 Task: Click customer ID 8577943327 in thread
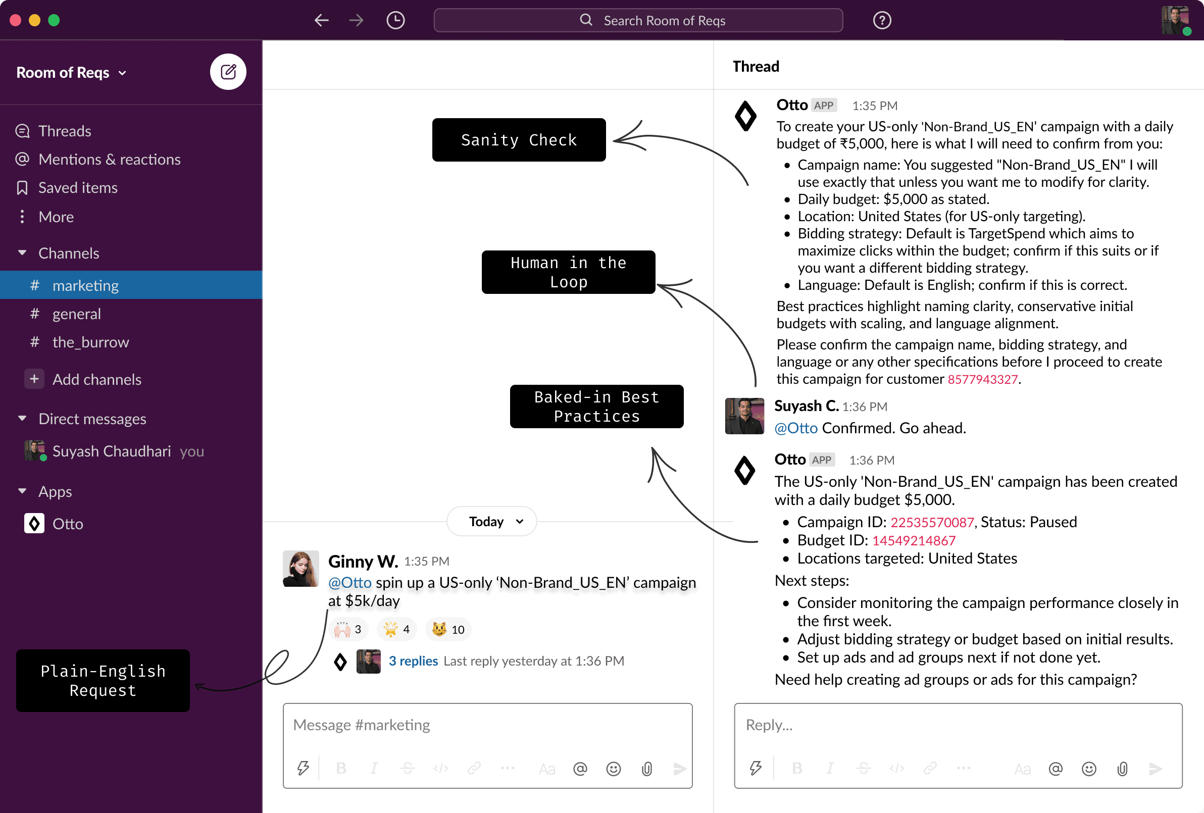(x=983, y=379)
